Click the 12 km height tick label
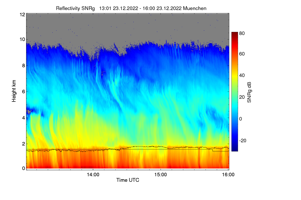 click(x=22, y=14)
